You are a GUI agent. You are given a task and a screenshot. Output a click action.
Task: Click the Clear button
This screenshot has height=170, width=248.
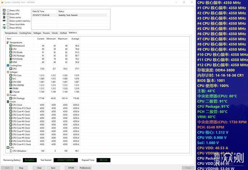coord(39,168)
